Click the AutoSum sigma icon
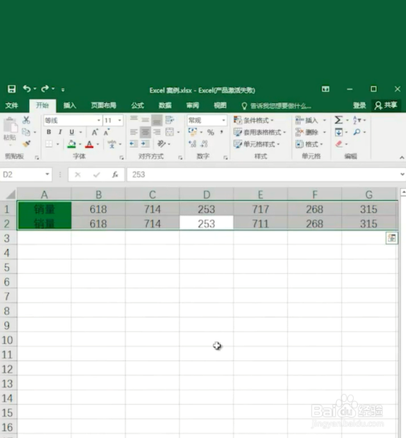The image size is (406, 438). coord(338,120)
